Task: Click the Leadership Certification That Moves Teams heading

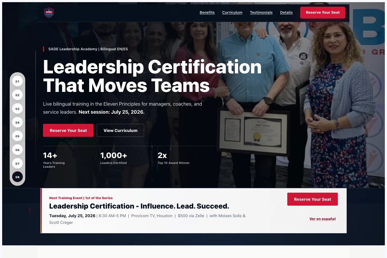Action: (x=152, y=76)
